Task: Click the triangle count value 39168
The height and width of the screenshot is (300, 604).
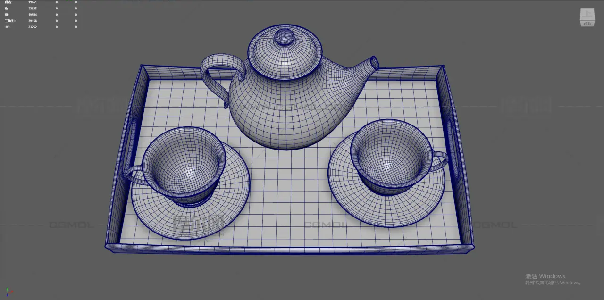Action: point(33,21)
